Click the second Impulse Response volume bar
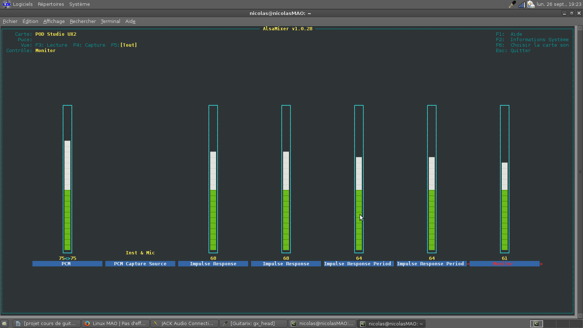Viewport: 583px width, 328px height. (x=286, y=179)
